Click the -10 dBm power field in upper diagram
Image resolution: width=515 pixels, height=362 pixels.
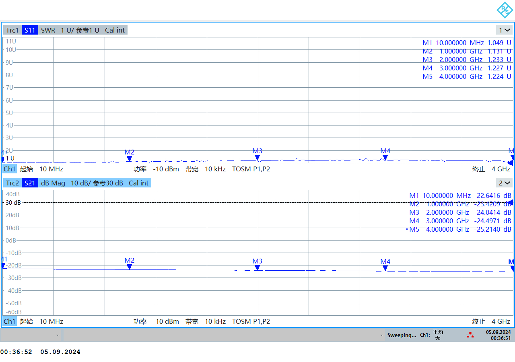167,169
